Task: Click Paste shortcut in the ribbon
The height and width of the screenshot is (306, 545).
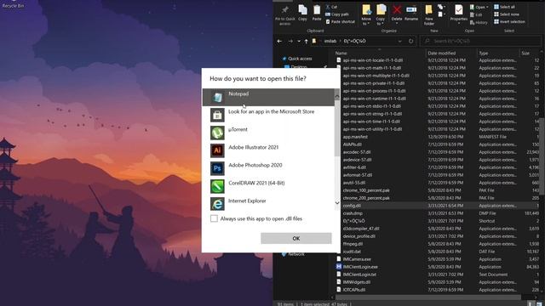Action: 341,21
